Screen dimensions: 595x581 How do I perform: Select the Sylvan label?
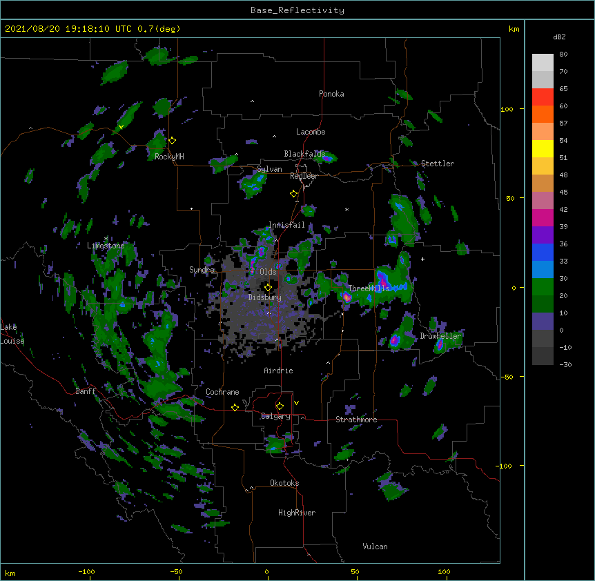tap(269, 169)
